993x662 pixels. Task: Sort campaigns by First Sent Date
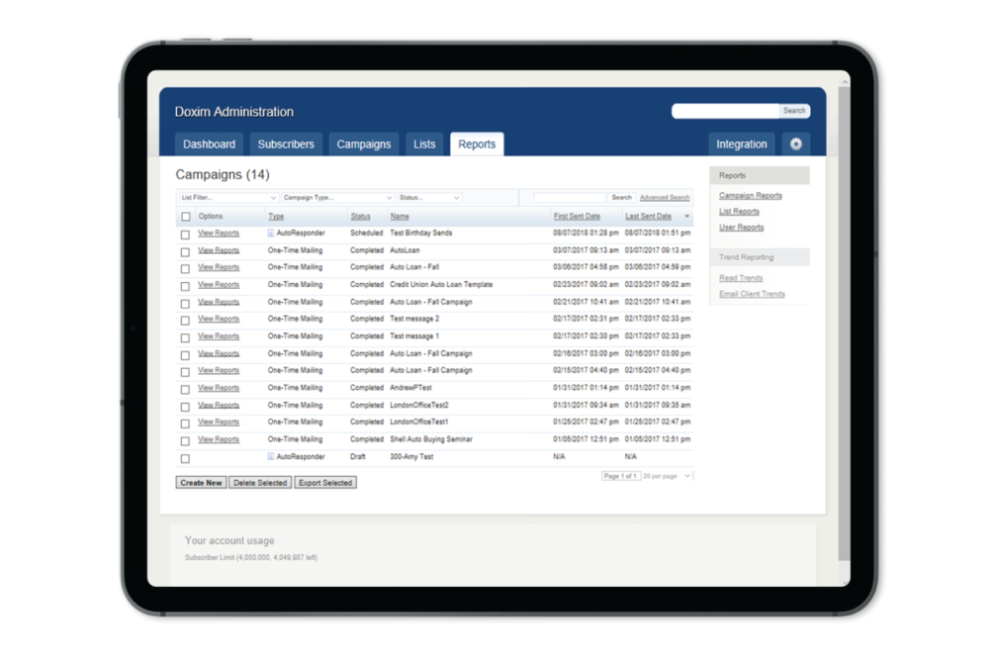point(575,216)
